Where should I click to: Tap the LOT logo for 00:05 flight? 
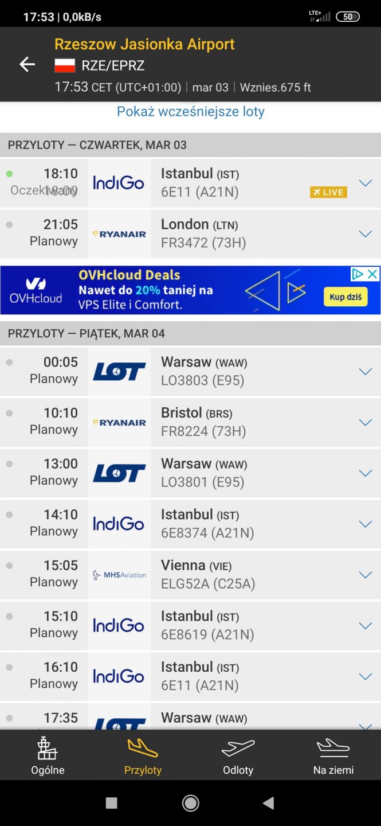click(x=119, y=372)
